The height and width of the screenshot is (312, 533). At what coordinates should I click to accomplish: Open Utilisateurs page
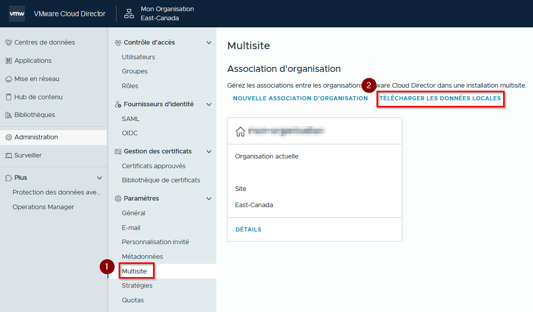[138, 57]
